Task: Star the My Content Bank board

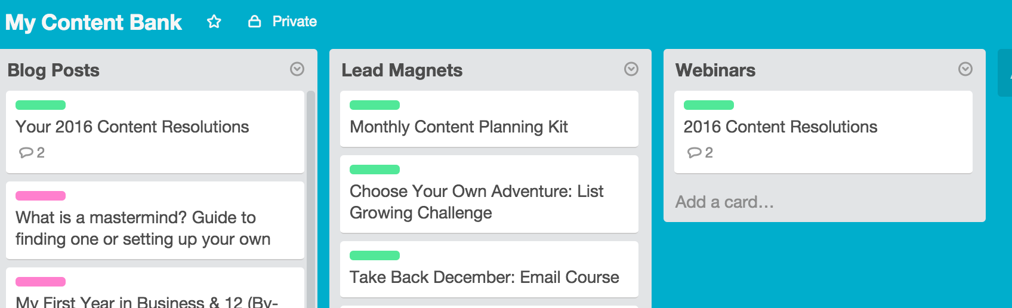Action: coord(214,21)
